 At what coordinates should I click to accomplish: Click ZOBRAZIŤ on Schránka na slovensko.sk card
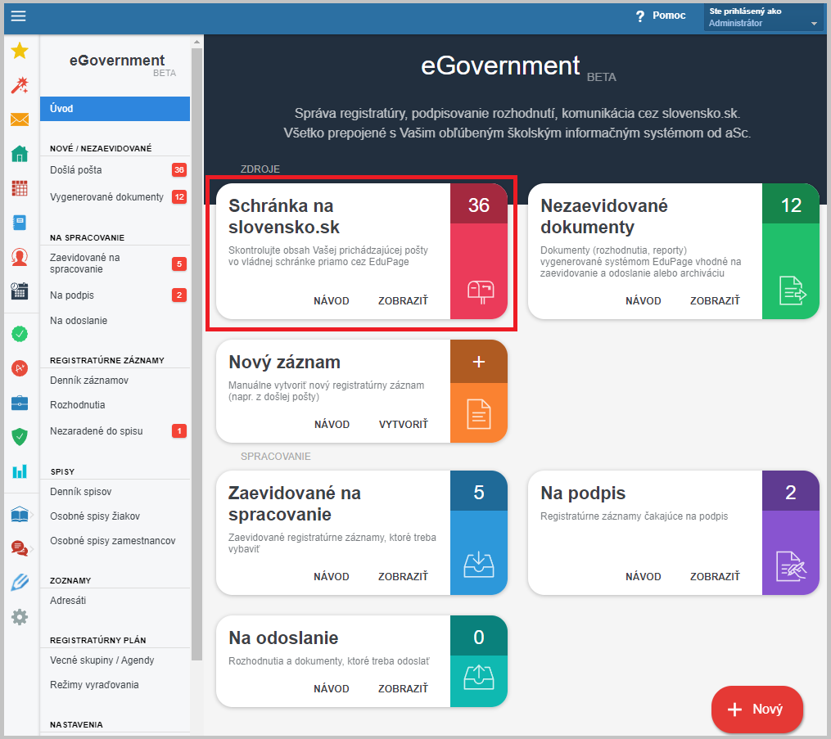point(403,301)
